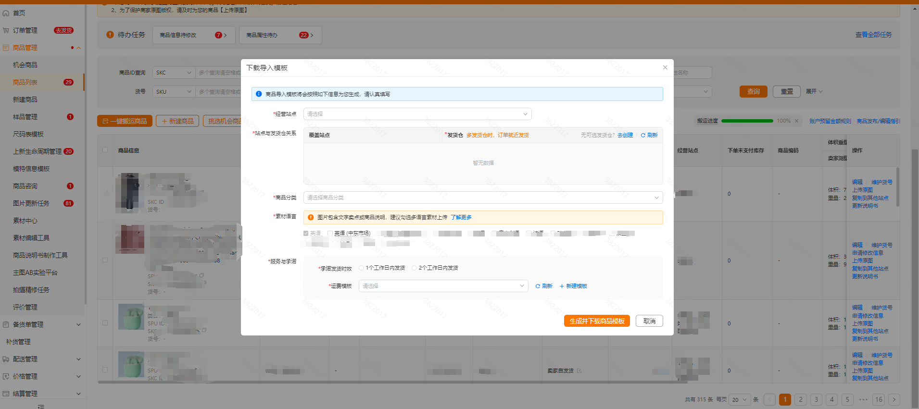The width and height of the screenshot is (919, 409).
Task: Check the 英语 (中东市场) language checkbox
Action: tap(330, 234)
